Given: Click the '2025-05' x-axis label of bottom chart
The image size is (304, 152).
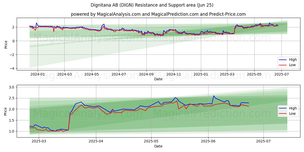Looking at the screenshot, I should point(151,142).
